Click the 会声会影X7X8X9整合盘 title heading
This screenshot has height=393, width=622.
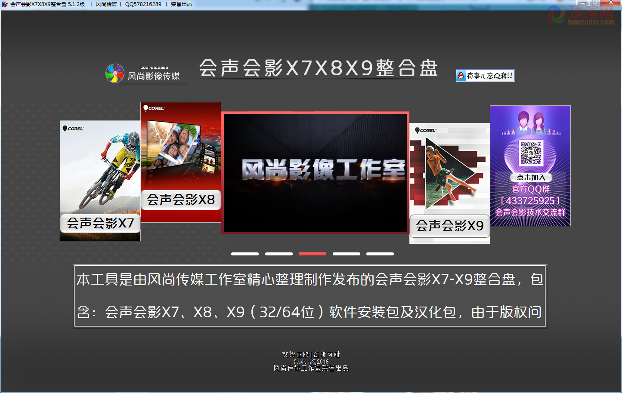tap(319, 68)
